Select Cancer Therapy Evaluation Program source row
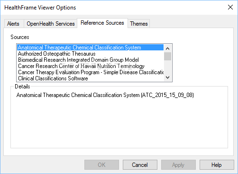This screenshot has height=174, width=238. (x=90, y=72)
